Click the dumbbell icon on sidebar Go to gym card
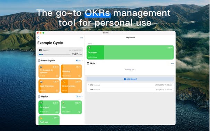 tap(41, 103)
